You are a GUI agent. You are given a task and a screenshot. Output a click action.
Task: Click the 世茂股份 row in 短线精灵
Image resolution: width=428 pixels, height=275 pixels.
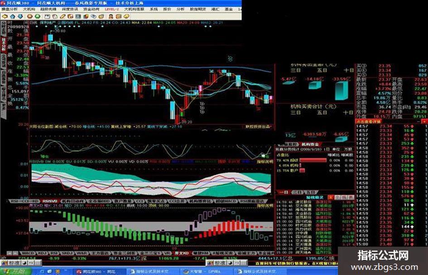click(x=315, y=218)
